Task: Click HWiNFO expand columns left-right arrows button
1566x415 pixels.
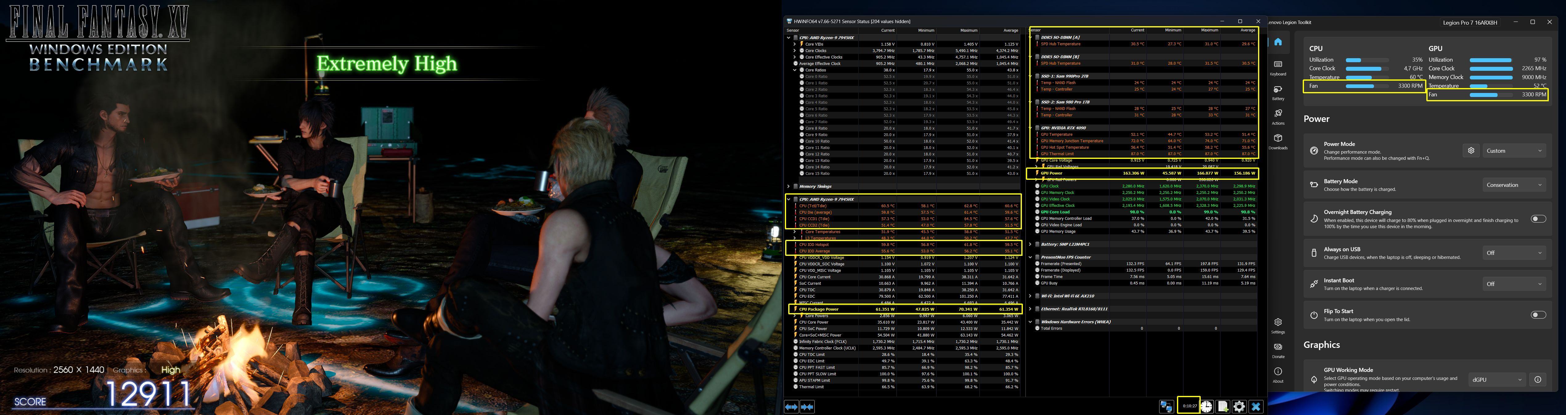Action: tap(792, 406)
